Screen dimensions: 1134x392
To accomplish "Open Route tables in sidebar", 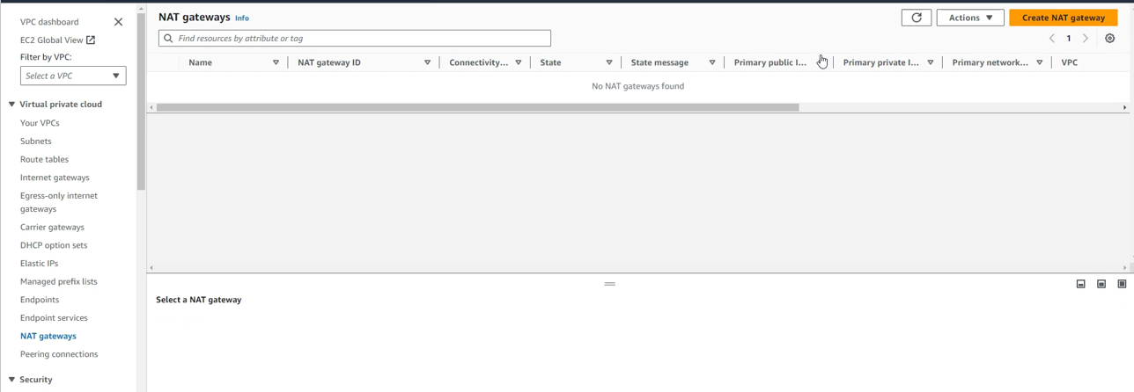I will pyautogui.click(x=44, y=159).
